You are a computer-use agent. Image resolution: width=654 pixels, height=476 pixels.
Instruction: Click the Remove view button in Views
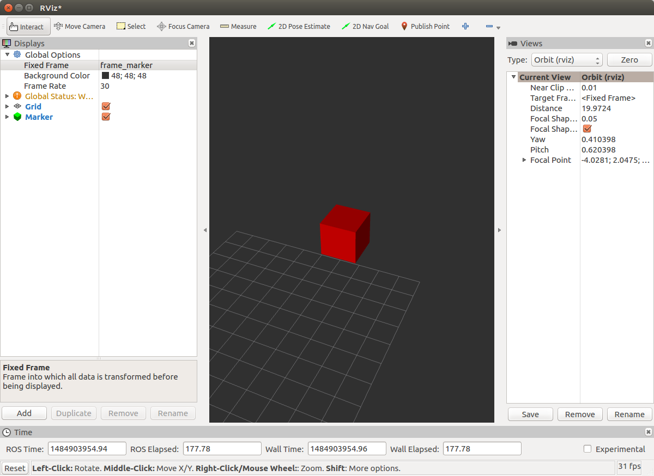(x=580, y=414)
